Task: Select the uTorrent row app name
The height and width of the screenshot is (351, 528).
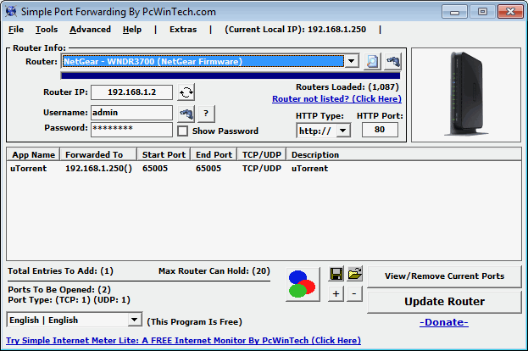Action: [x=28, y=169]
